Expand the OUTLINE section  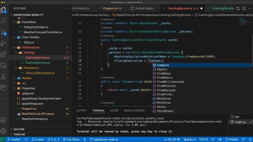tap(19, 129)
